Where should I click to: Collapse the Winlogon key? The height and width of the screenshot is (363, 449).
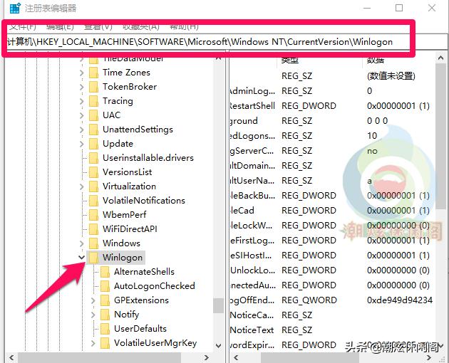tap(82, 258)
